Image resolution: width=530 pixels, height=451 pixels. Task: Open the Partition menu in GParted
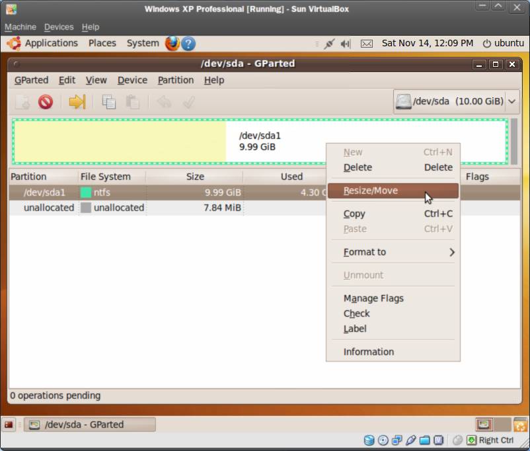[x=176, y=80]
